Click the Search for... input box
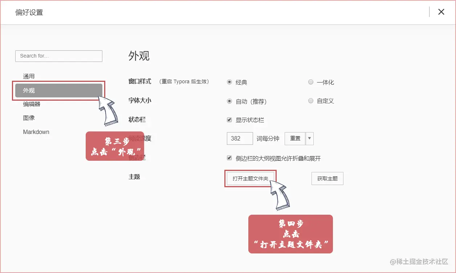The width and height of the screenshot is (456, 273). point(59,56)
